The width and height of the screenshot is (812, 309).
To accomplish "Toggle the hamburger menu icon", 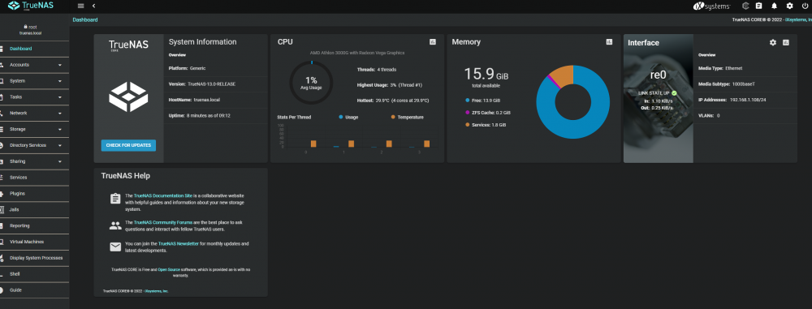I will [x=80, y=6].
